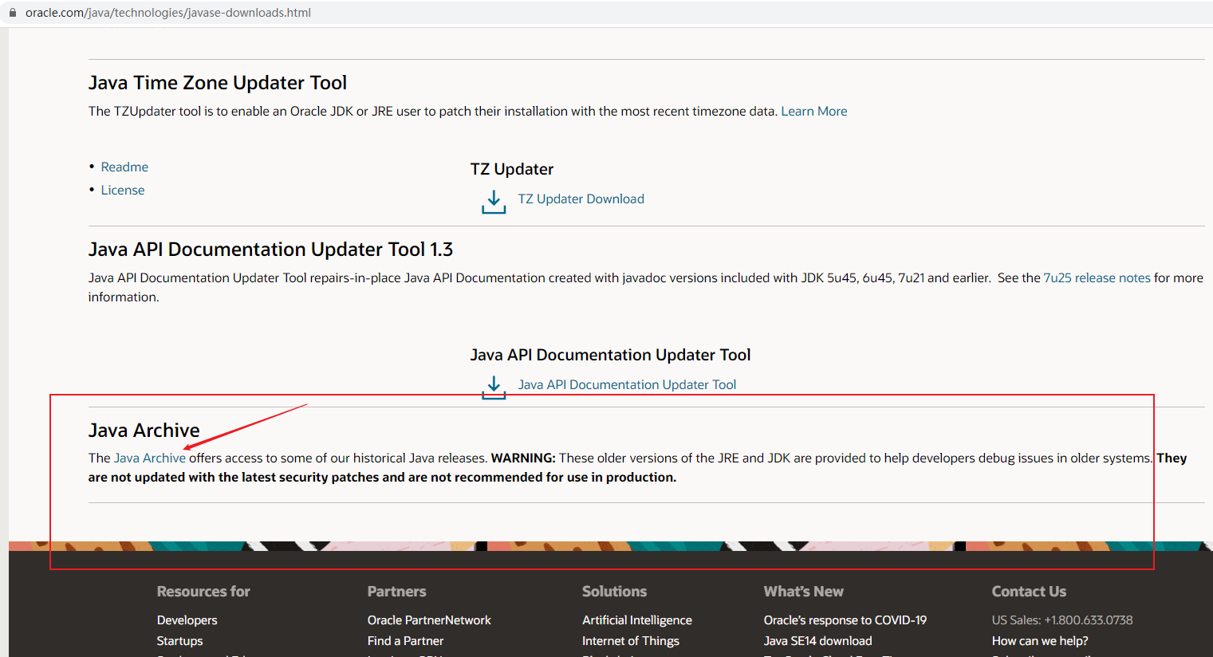The height and width of the screenshot is (657, 1213).
Task: Open the Artificial Intelligence footer link
Action: point(637,620)
